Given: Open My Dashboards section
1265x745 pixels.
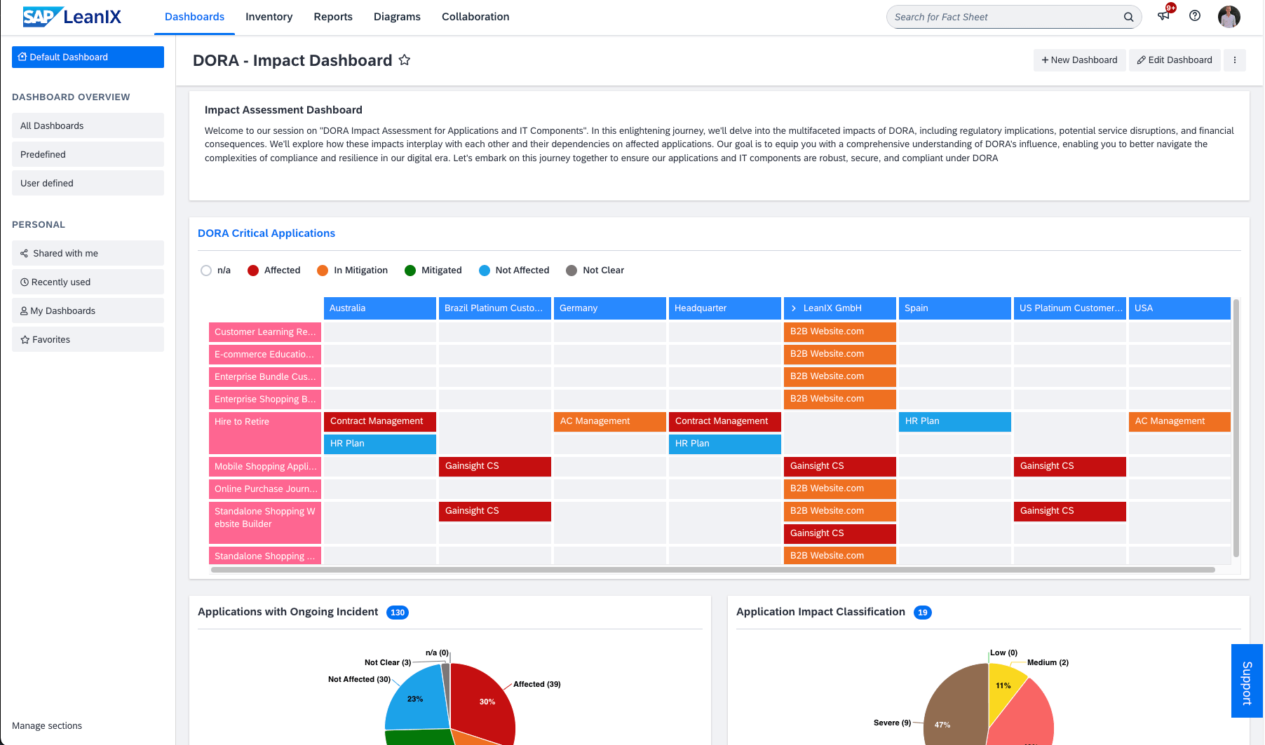Looking at the screenshot, I should click(88, 310).
